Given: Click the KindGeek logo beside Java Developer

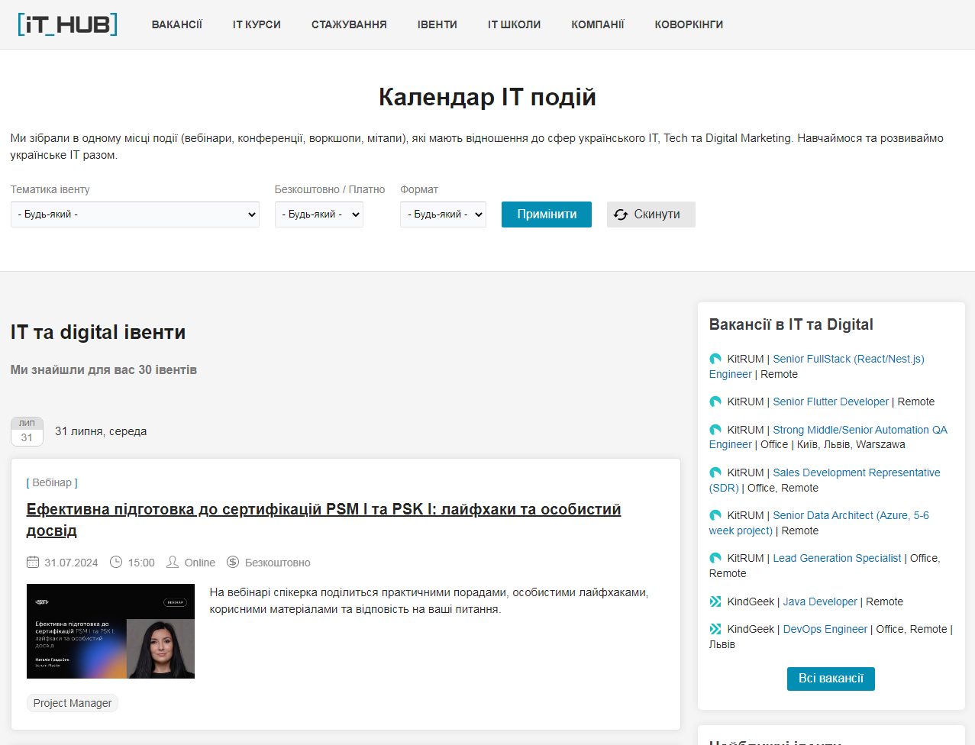Looking at the screenshot, I should 715,601.
